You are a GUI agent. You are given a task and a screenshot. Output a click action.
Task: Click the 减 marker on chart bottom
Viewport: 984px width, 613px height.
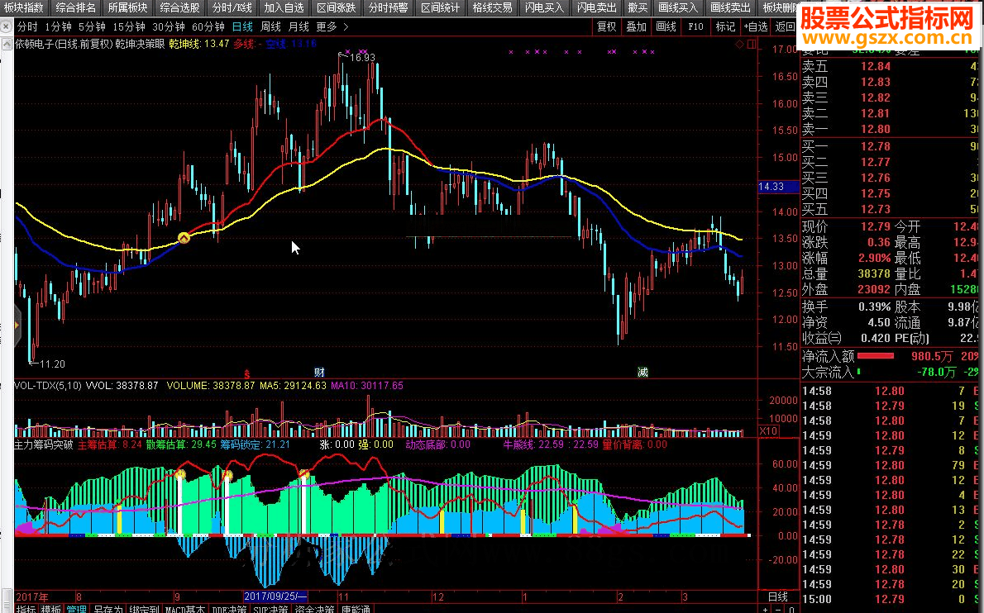[642, 373]
